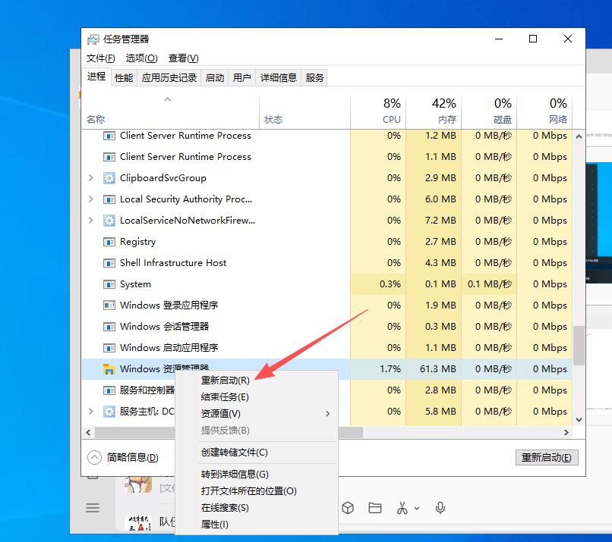Click second Client Server Runtime Process icon
Screen dimensions: 612x542
coord(109,157)
